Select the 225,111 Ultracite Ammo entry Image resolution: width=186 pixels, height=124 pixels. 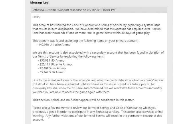pos(55,64)
